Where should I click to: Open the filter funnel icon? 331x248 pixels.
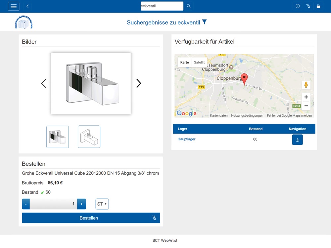pos(204,22)
